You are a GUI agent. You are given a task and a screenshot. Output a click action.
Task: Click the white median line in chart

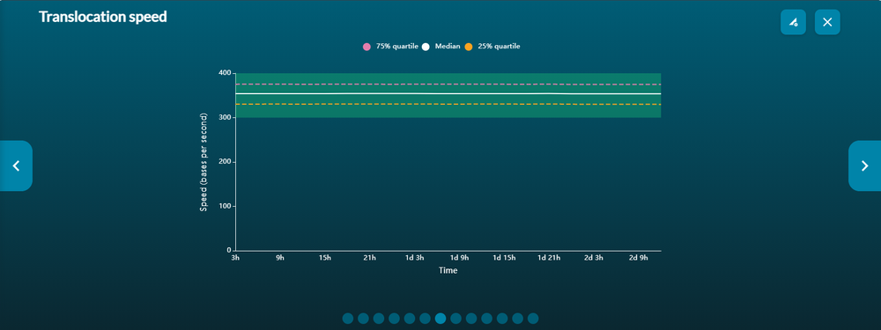448,94
